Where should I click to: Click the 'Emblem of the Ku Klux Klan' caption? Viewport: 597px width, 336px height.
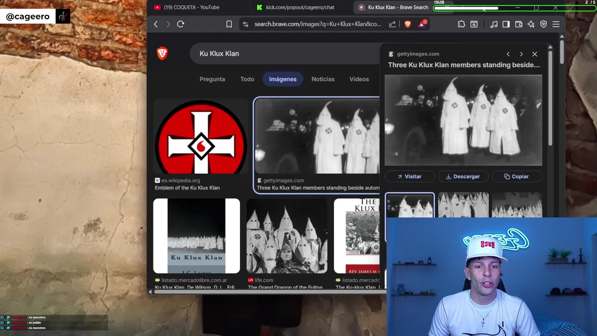click(x=187, y=188)
